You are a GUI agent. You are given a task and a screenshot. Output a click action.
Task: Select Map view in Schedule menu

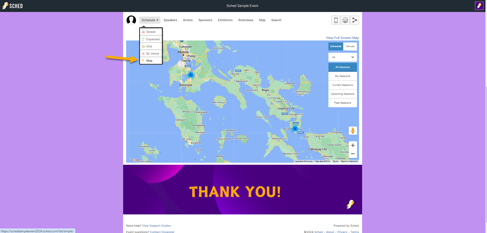(151, 61)
